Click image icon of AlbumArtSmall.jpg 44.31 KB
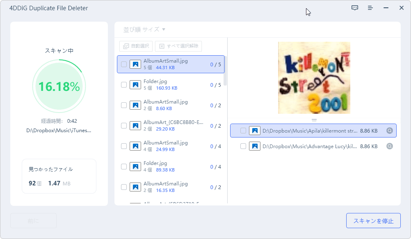 coord(135,64)
